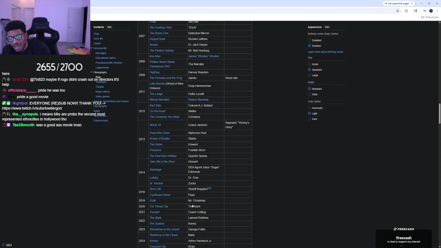Open the media controls icon in toolbar
The height and width of the screenshot is (248, 441).
424,11
